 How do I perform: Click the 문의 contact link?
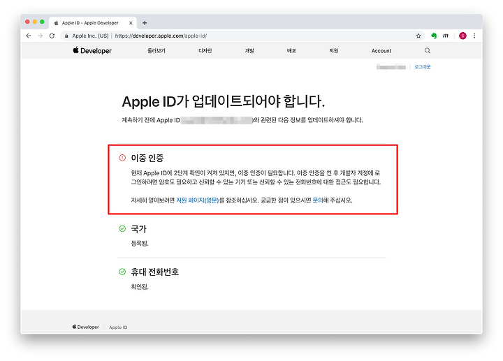(318, 200)
